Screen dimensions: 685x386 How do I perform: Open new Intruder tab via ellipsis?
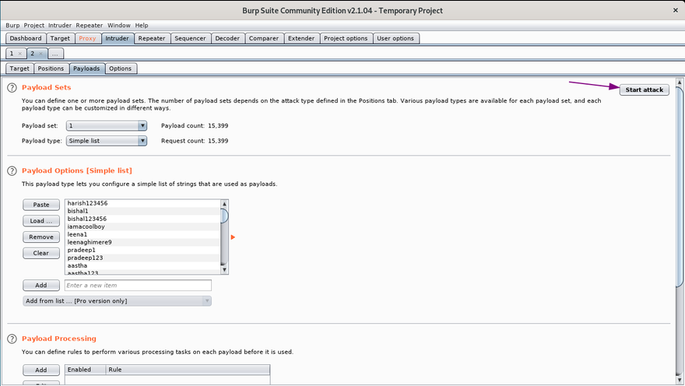point(55,54)
